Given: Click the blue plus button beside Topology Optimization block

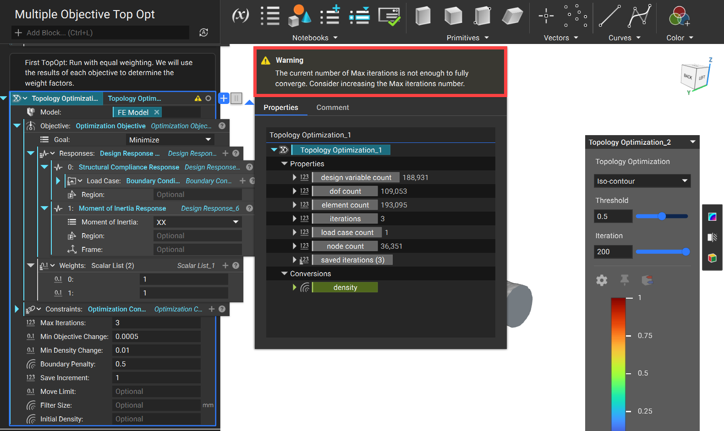Looking at the screenshot, I should click(224, 98).
